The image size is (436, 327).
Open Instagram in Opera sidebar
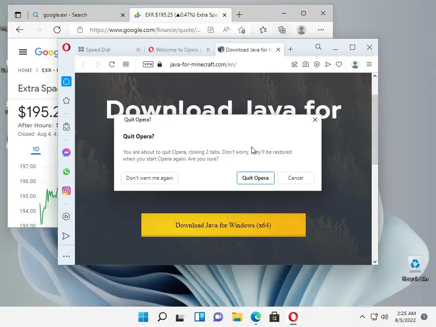tap(66, 191)
